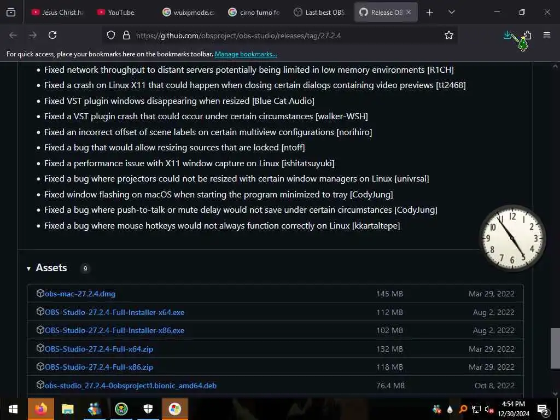Viewport: 560px width, 420px height.
Task: Click the Firefox taskbar icon
Action: coord(40,409)
